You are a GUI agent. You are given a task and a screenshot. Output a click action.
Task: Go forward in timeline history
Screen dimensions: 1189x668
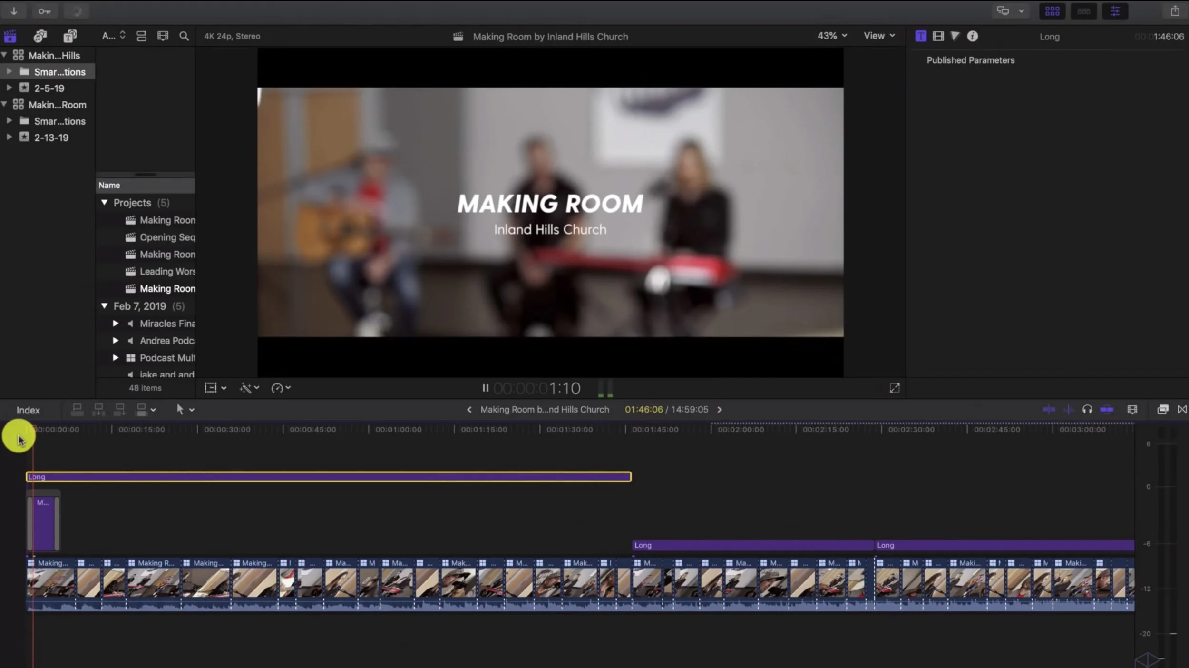pos(720,410)
